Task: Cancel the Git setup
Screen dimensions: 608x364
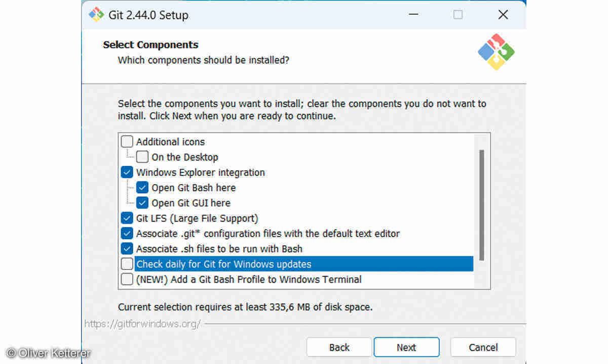Action: [483, 347]
